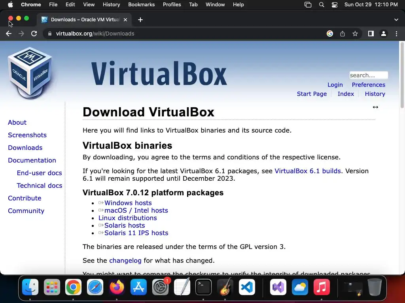Click the Login link
The image size is (405, 303).
(x=335, y=85)
